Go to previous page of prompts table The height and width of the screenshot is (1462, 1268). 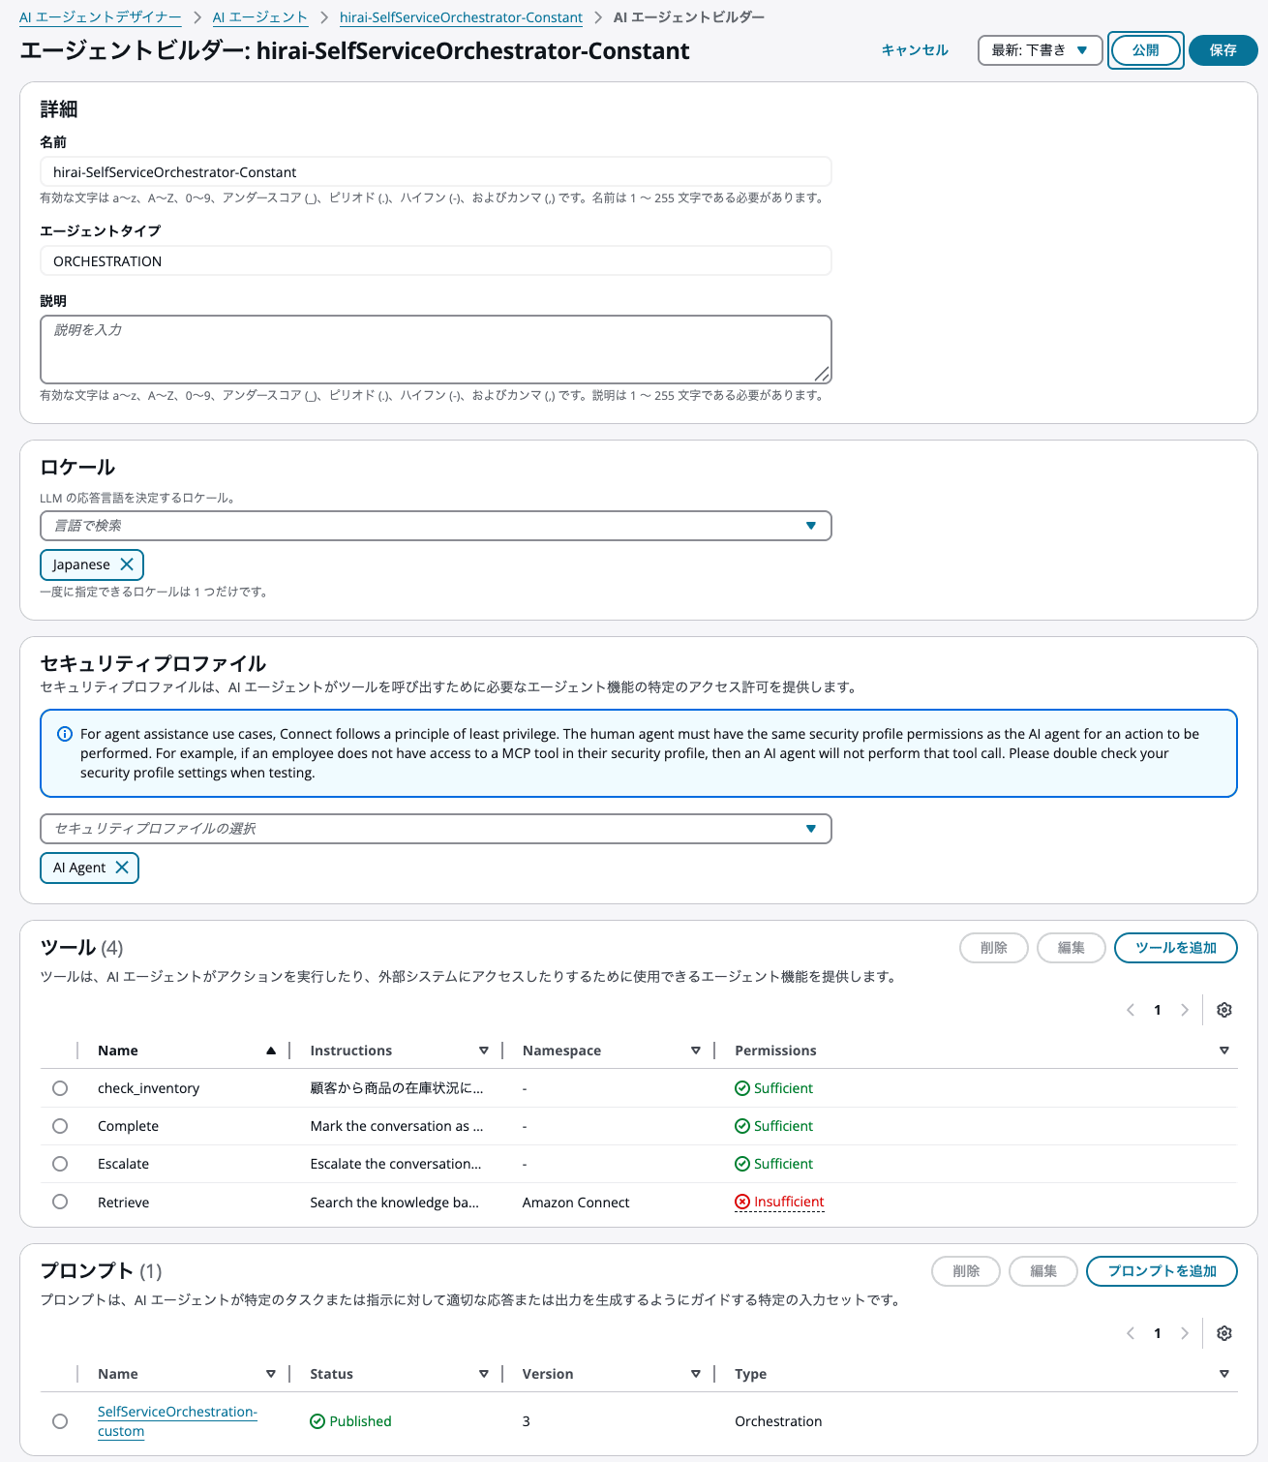coord(1131,1333)
